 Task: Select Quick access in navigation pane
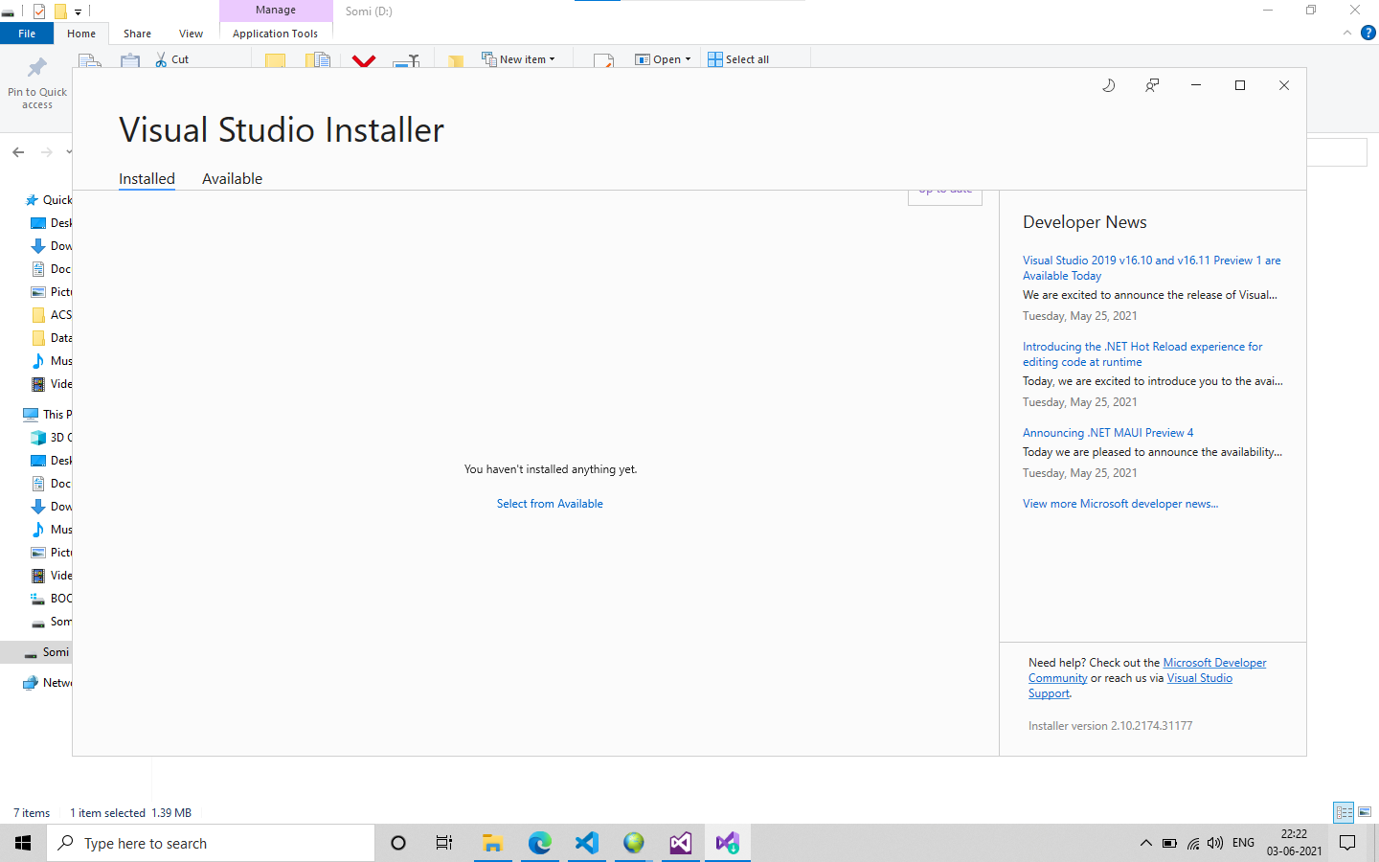coord(48,200)
